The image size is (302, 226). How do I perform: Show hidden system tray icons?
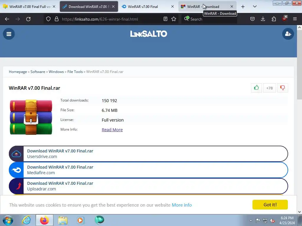click(x=251, y=220)
